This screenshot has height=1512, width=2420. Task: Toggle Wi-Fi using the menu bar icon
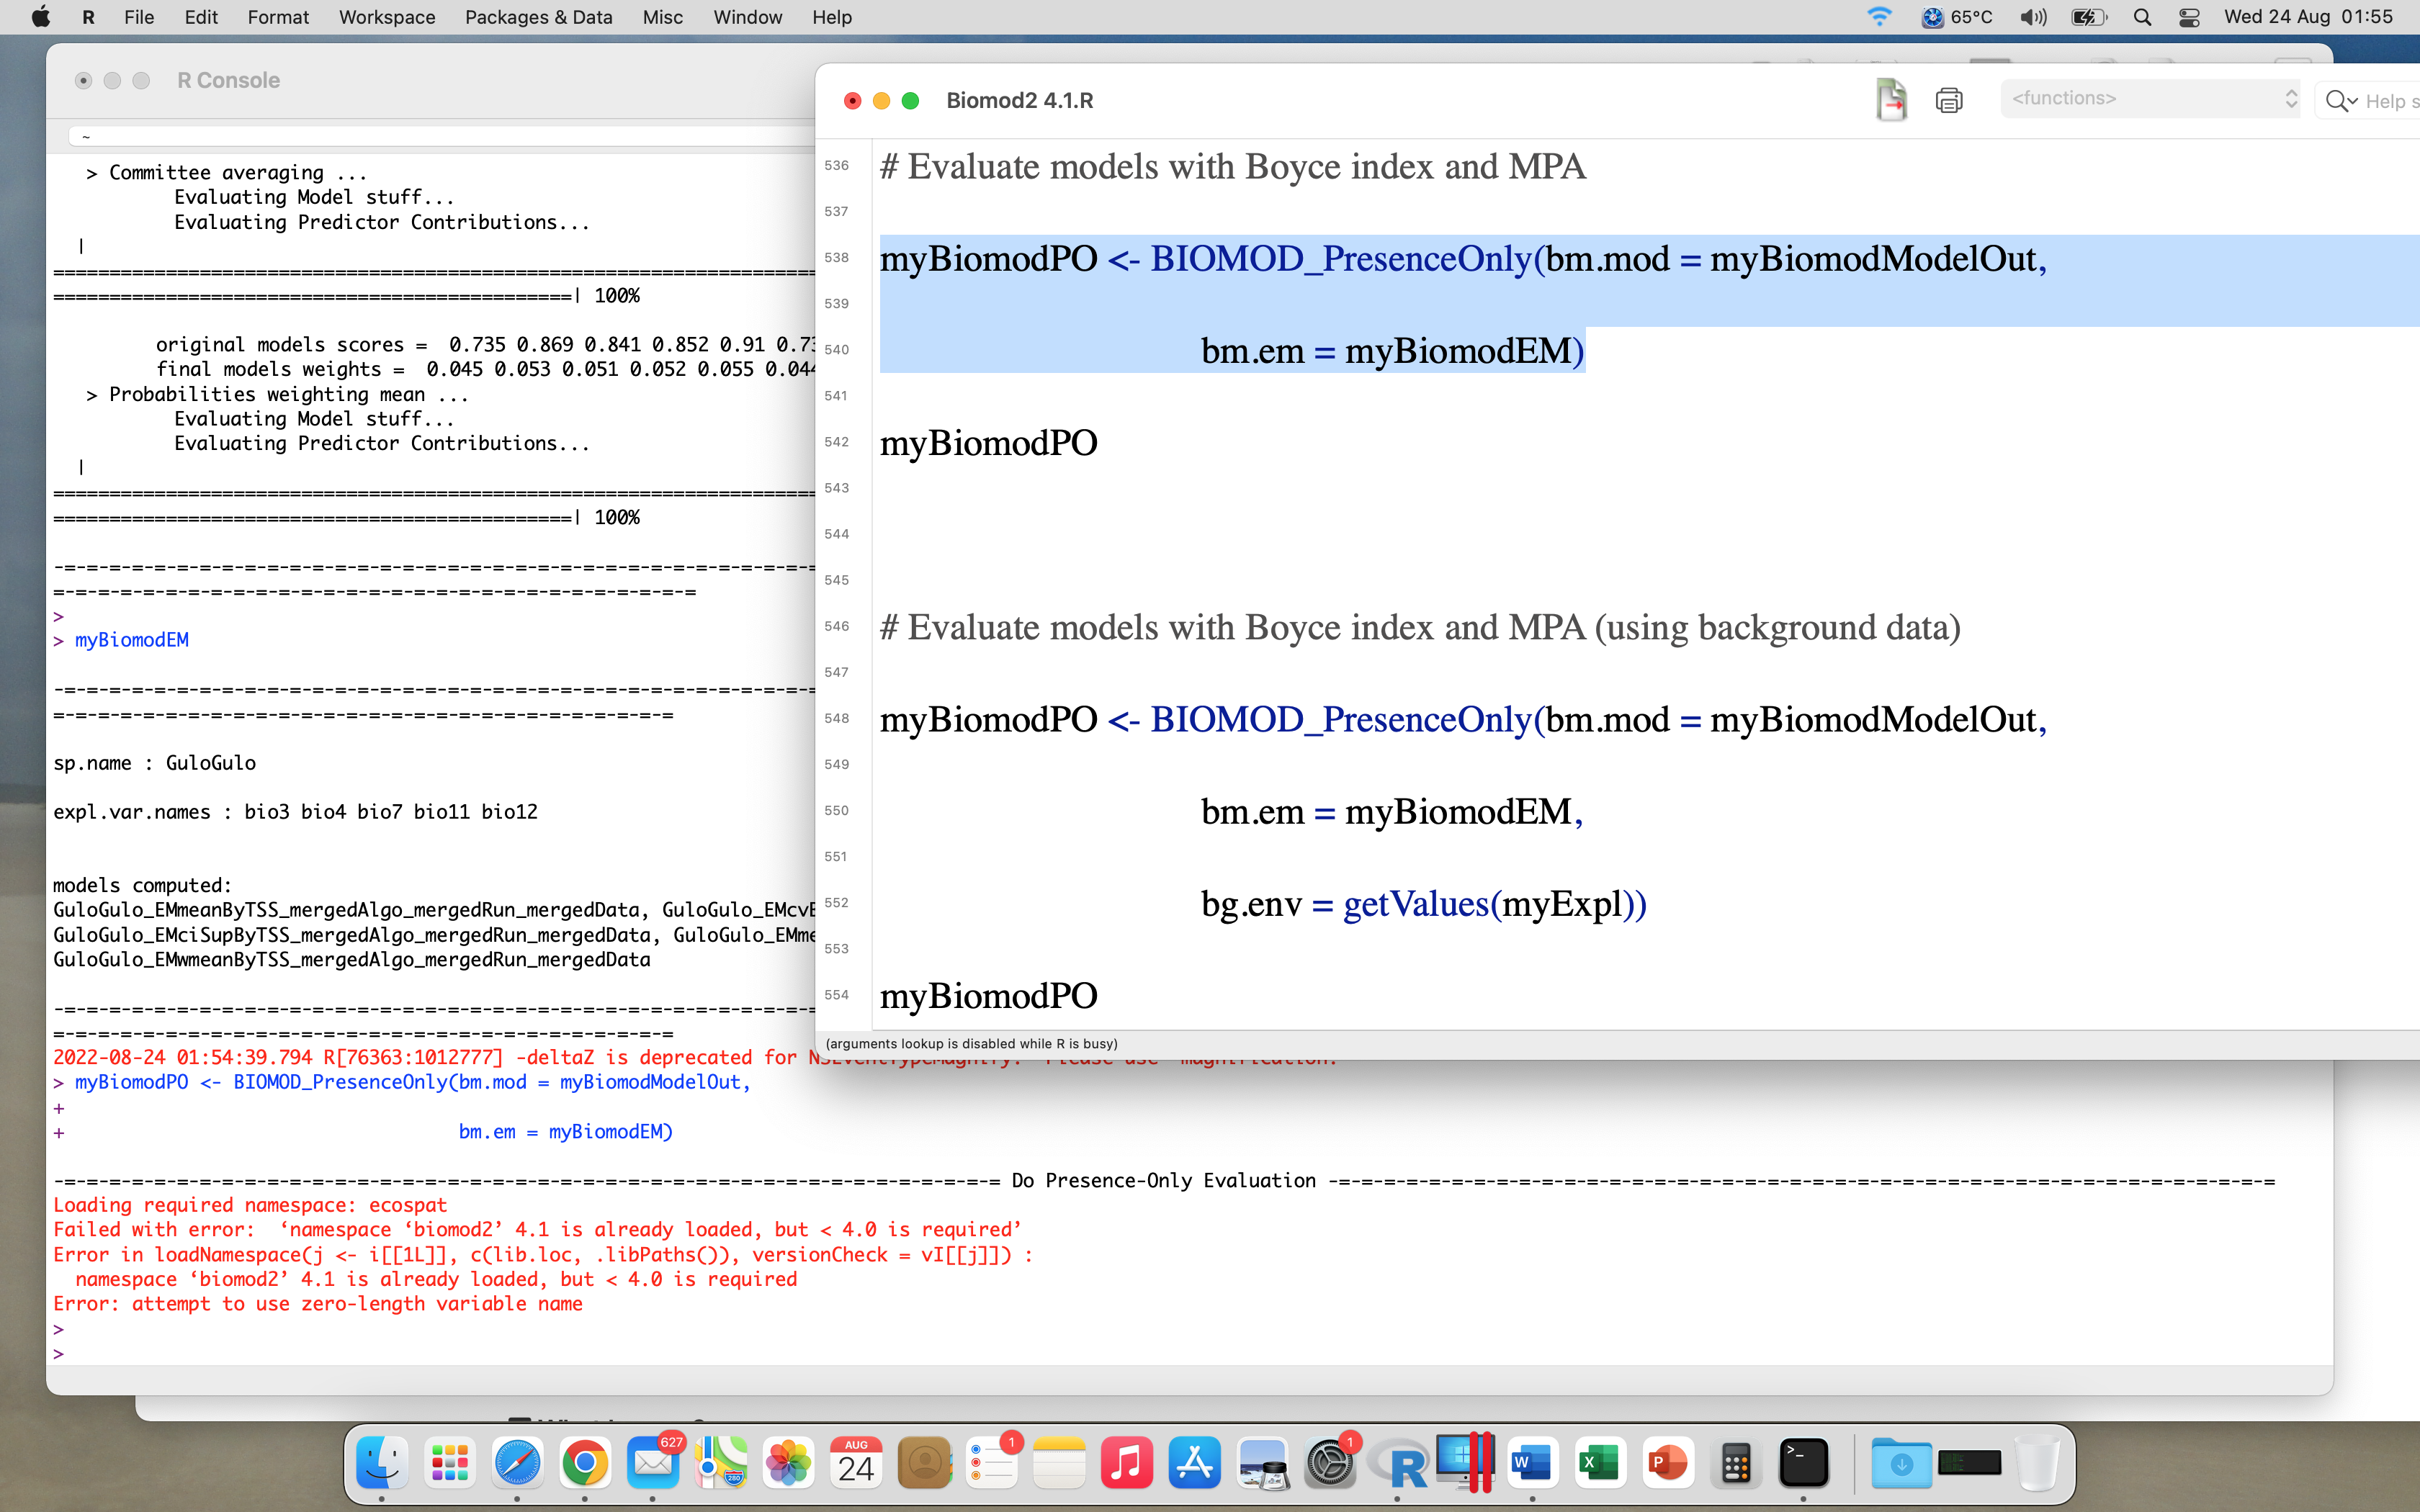click(x=1881, y=17)
